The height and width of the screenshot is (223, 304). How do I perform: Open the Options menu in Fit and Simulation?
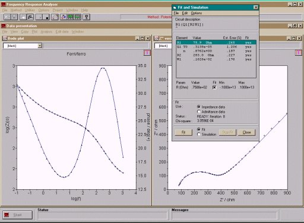(196, 13)
